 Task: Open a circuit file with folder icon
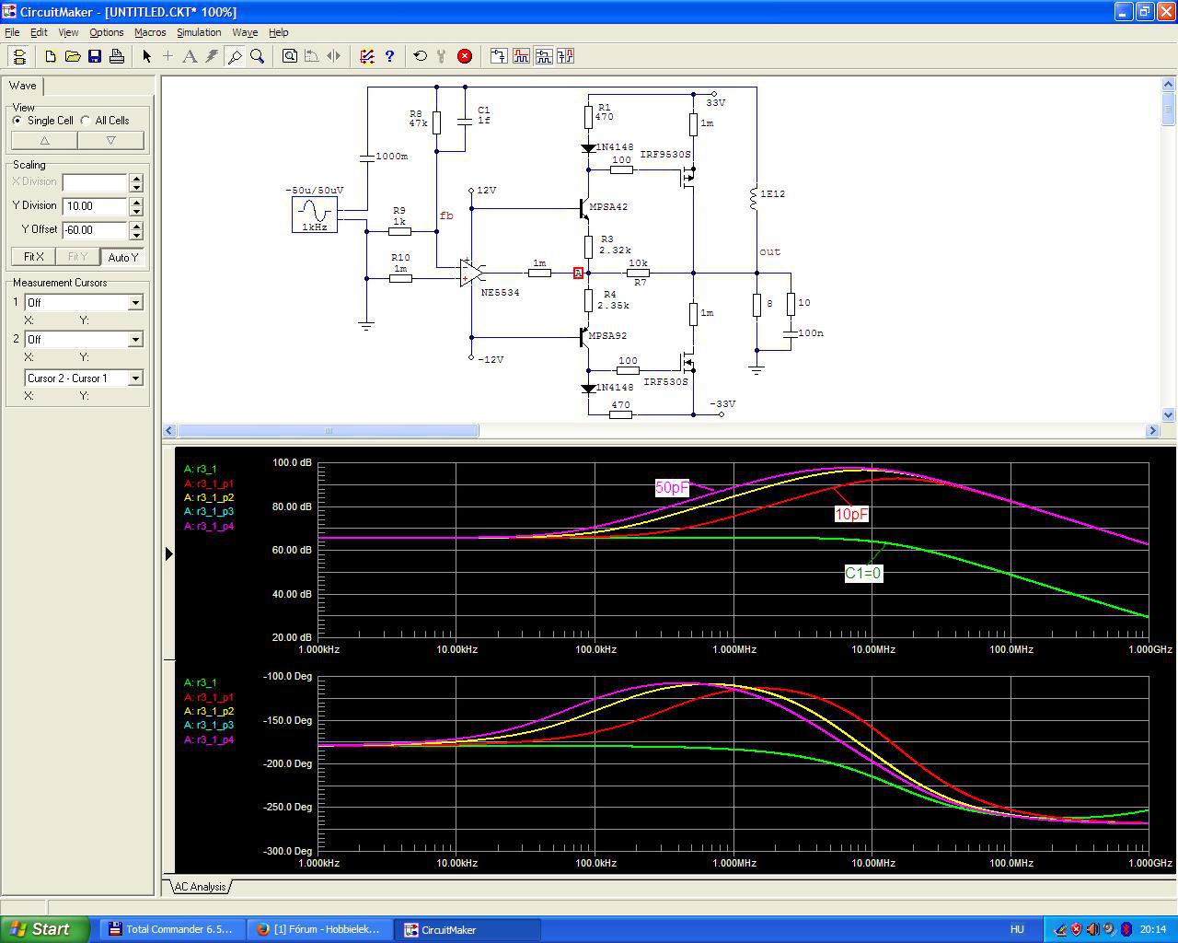point(73,56)
